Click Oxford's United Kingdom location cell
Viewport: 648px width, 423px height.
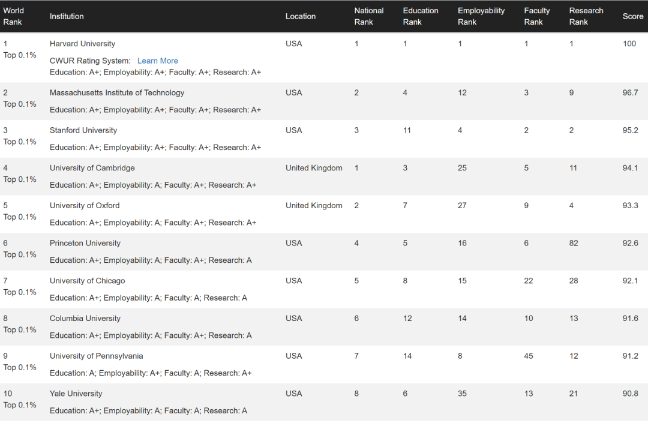[x=314, y=206]
